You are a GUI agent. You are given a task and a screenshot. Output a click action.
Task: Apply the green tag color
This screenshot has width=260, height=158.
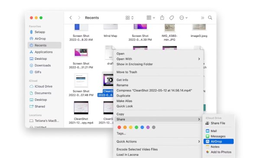pos(136,127)
